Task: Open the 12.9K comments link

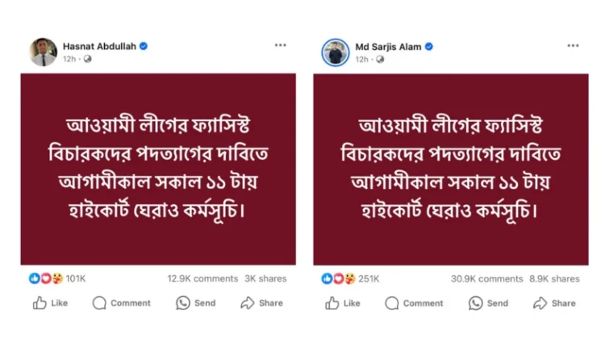Action: click(x=202, y=278)
